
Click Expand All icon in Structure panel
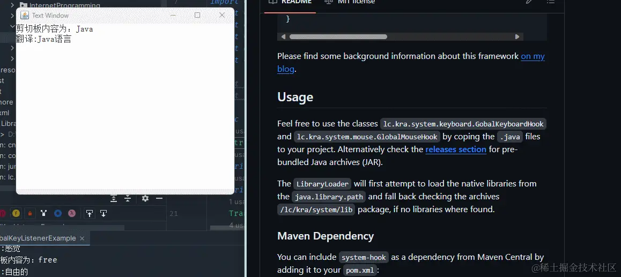click(114, 198)
